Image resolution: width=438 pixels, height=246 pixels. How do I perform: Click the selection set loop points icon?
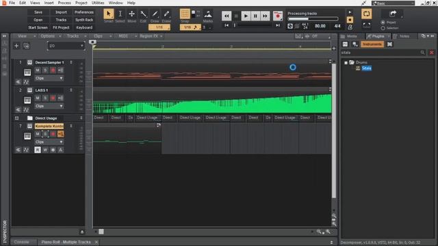[x=367, y=25]
